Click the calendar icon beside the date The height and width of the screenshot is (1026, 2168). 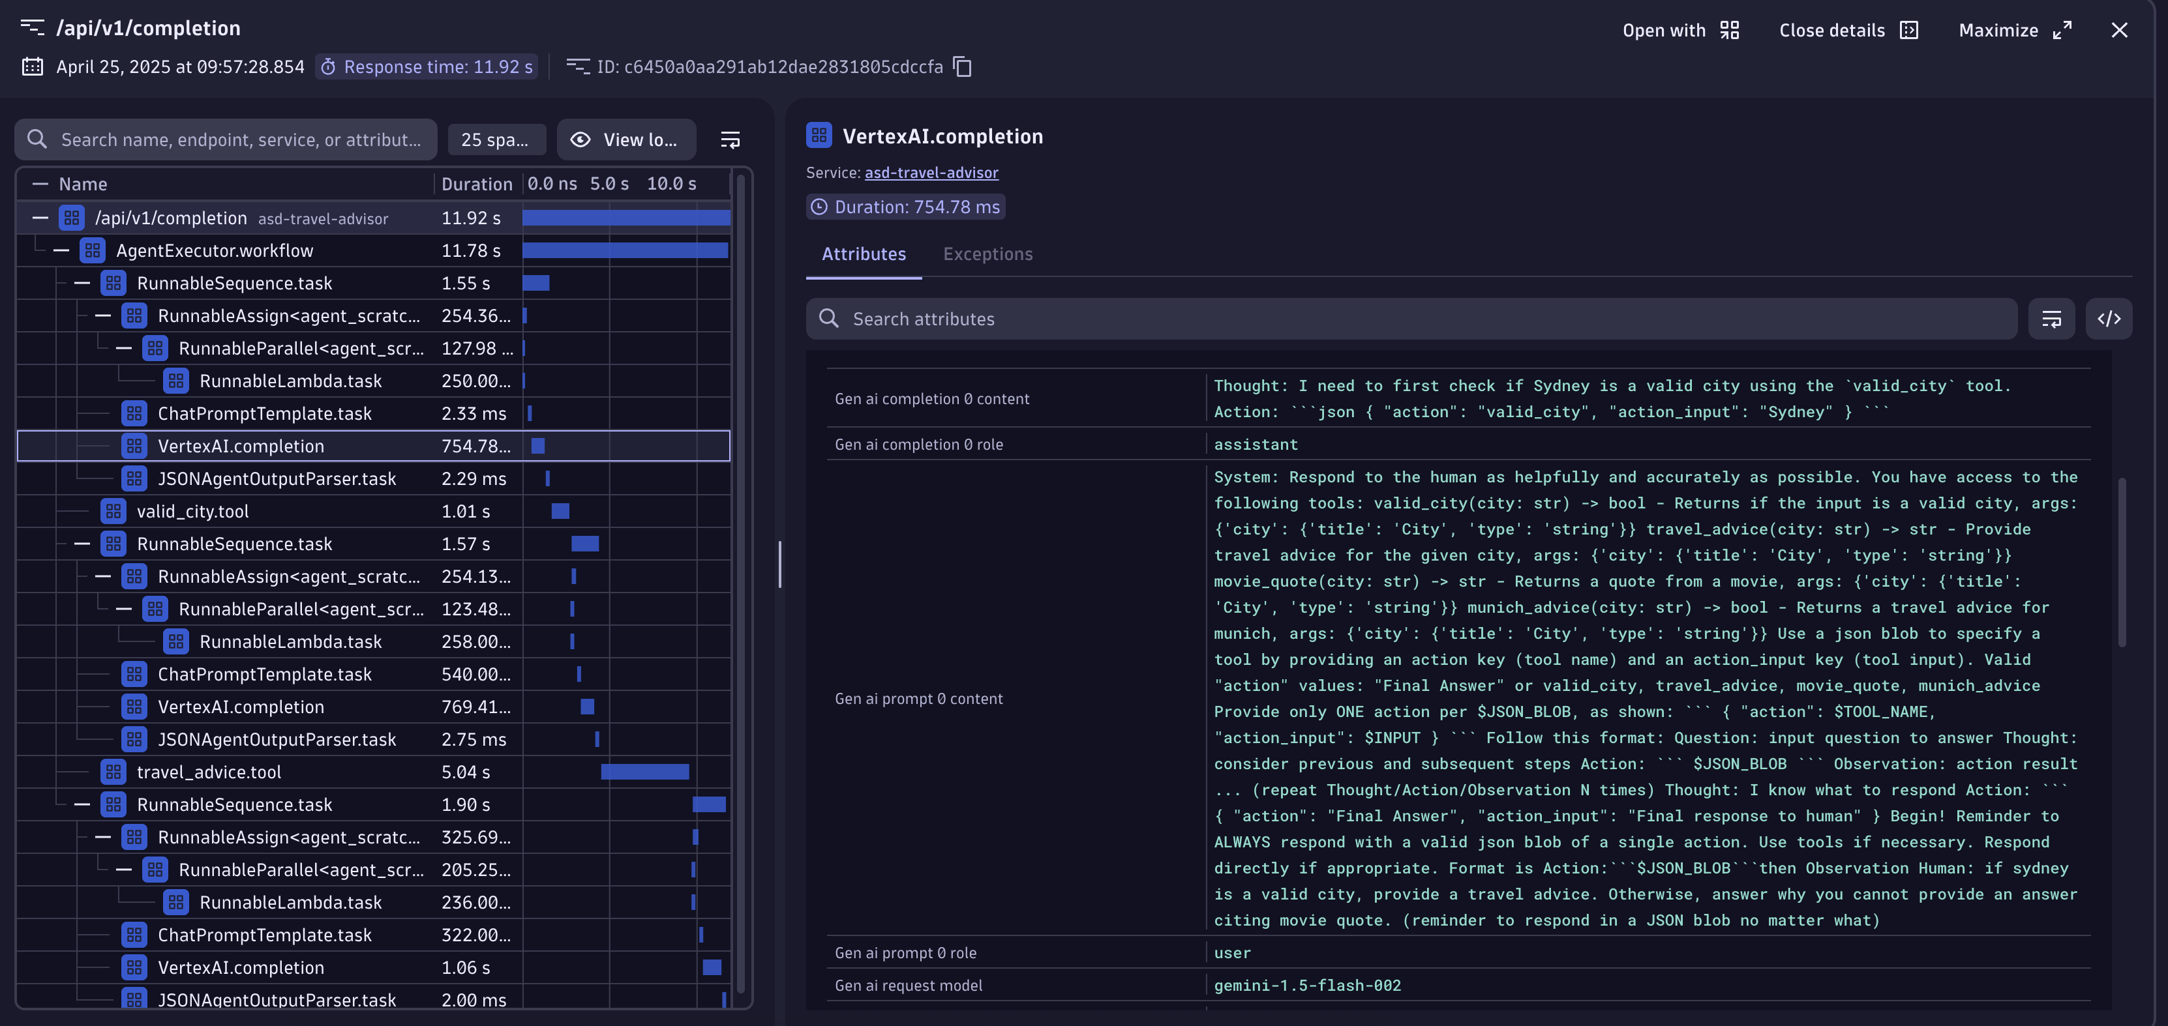coord(32,66)
